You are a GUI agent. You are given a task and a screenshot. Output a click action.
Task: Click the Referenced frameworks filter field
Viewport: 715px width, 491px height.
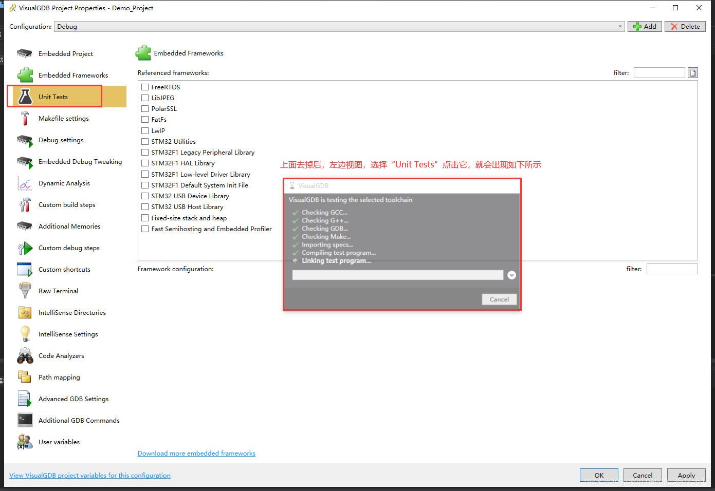tap(659, 73)
